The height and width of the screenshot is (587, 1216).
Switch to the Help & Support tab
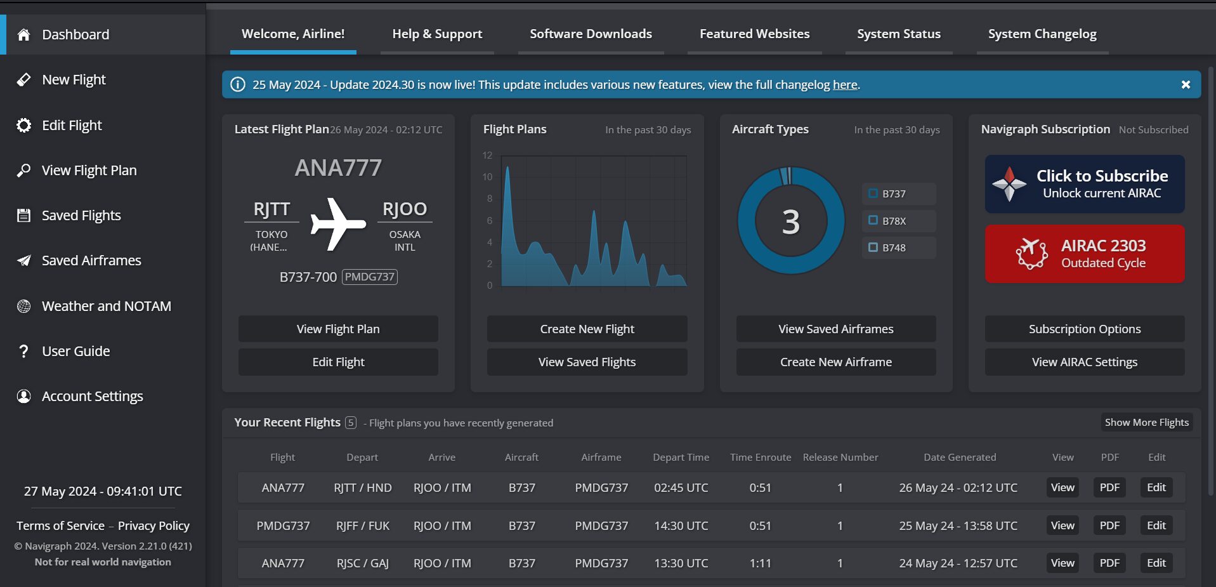coord(437,34)
